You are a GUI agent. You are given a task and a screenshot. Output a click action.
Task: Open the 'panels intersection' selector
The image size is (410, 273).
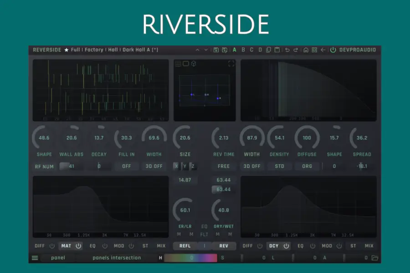[x=117, y=258]
